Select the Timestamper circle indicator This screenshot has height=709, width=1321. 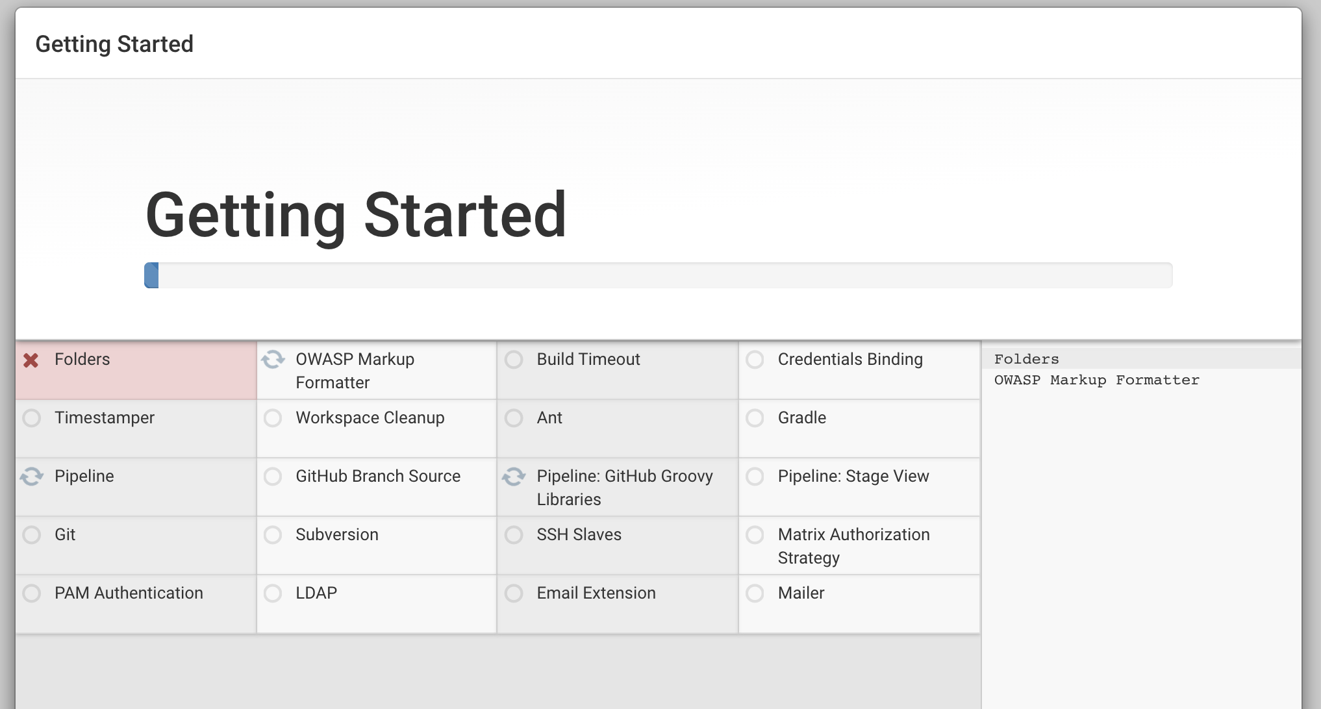tap(31, 418)
